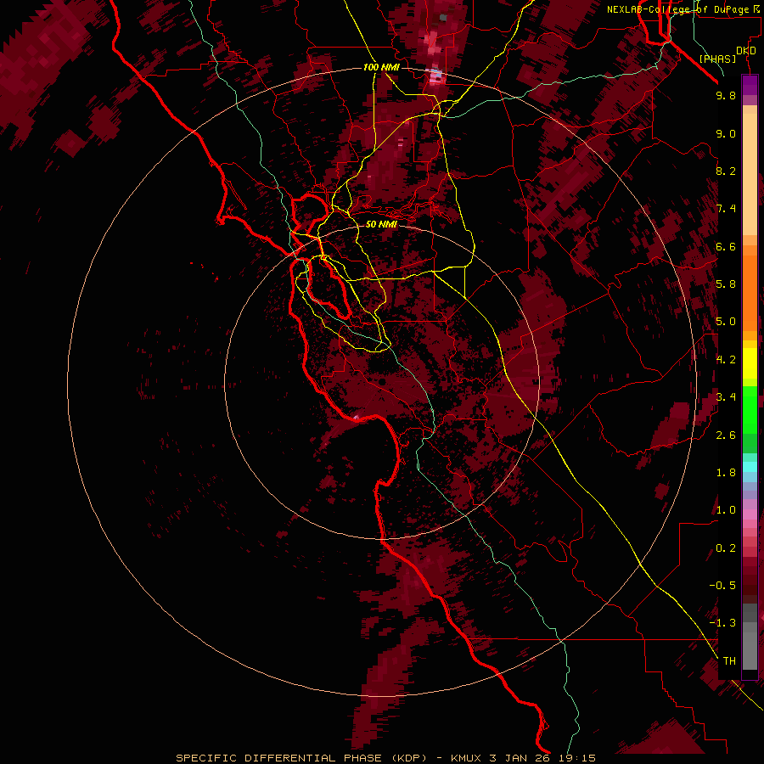Click the 100 NMI range ring label
Image resolution: width=764 pixels, height=764 pixels.
381,67
